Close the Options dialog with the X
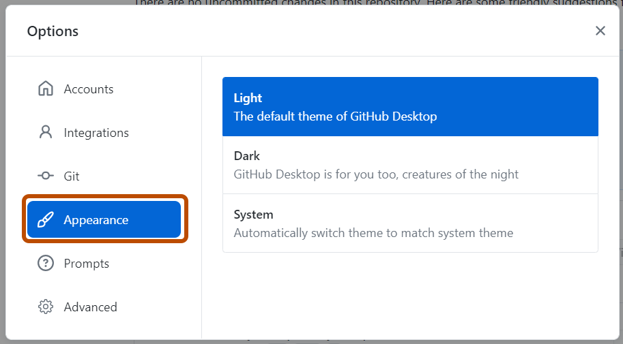Image resolution: width=623 pixels, height=344 pixels. [600, 31]
